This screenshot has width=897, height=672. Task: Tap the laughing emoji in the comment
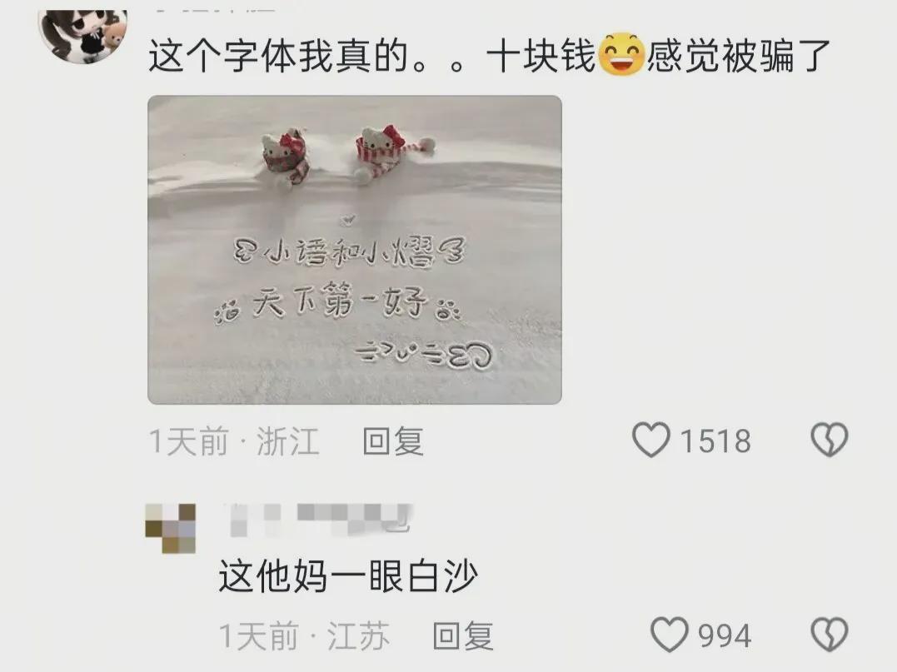point(620,55)
